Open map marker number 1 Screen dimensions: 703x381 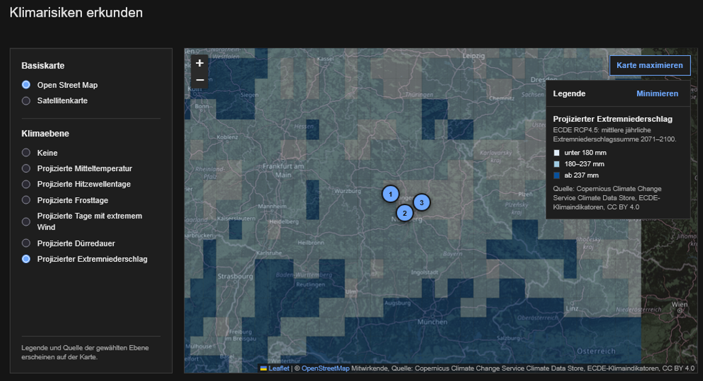point(390,194)
